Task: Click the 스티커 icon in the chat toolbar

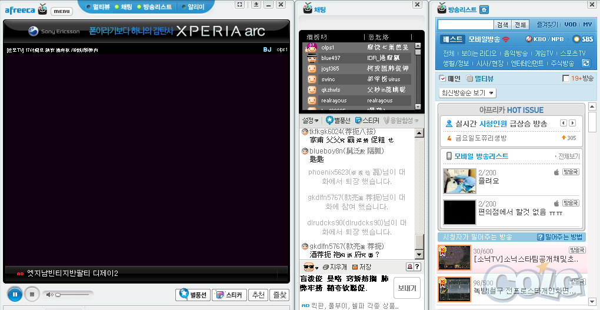Action: point(359,121)
